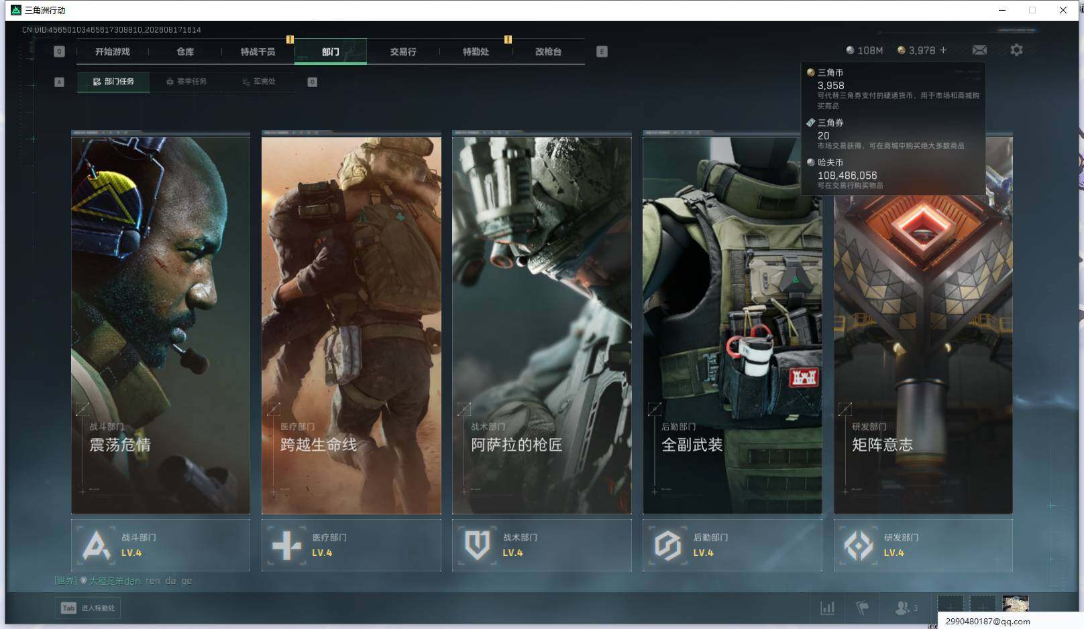
Task: Open the settings gear icon
Action: (x=1016, y=50)
